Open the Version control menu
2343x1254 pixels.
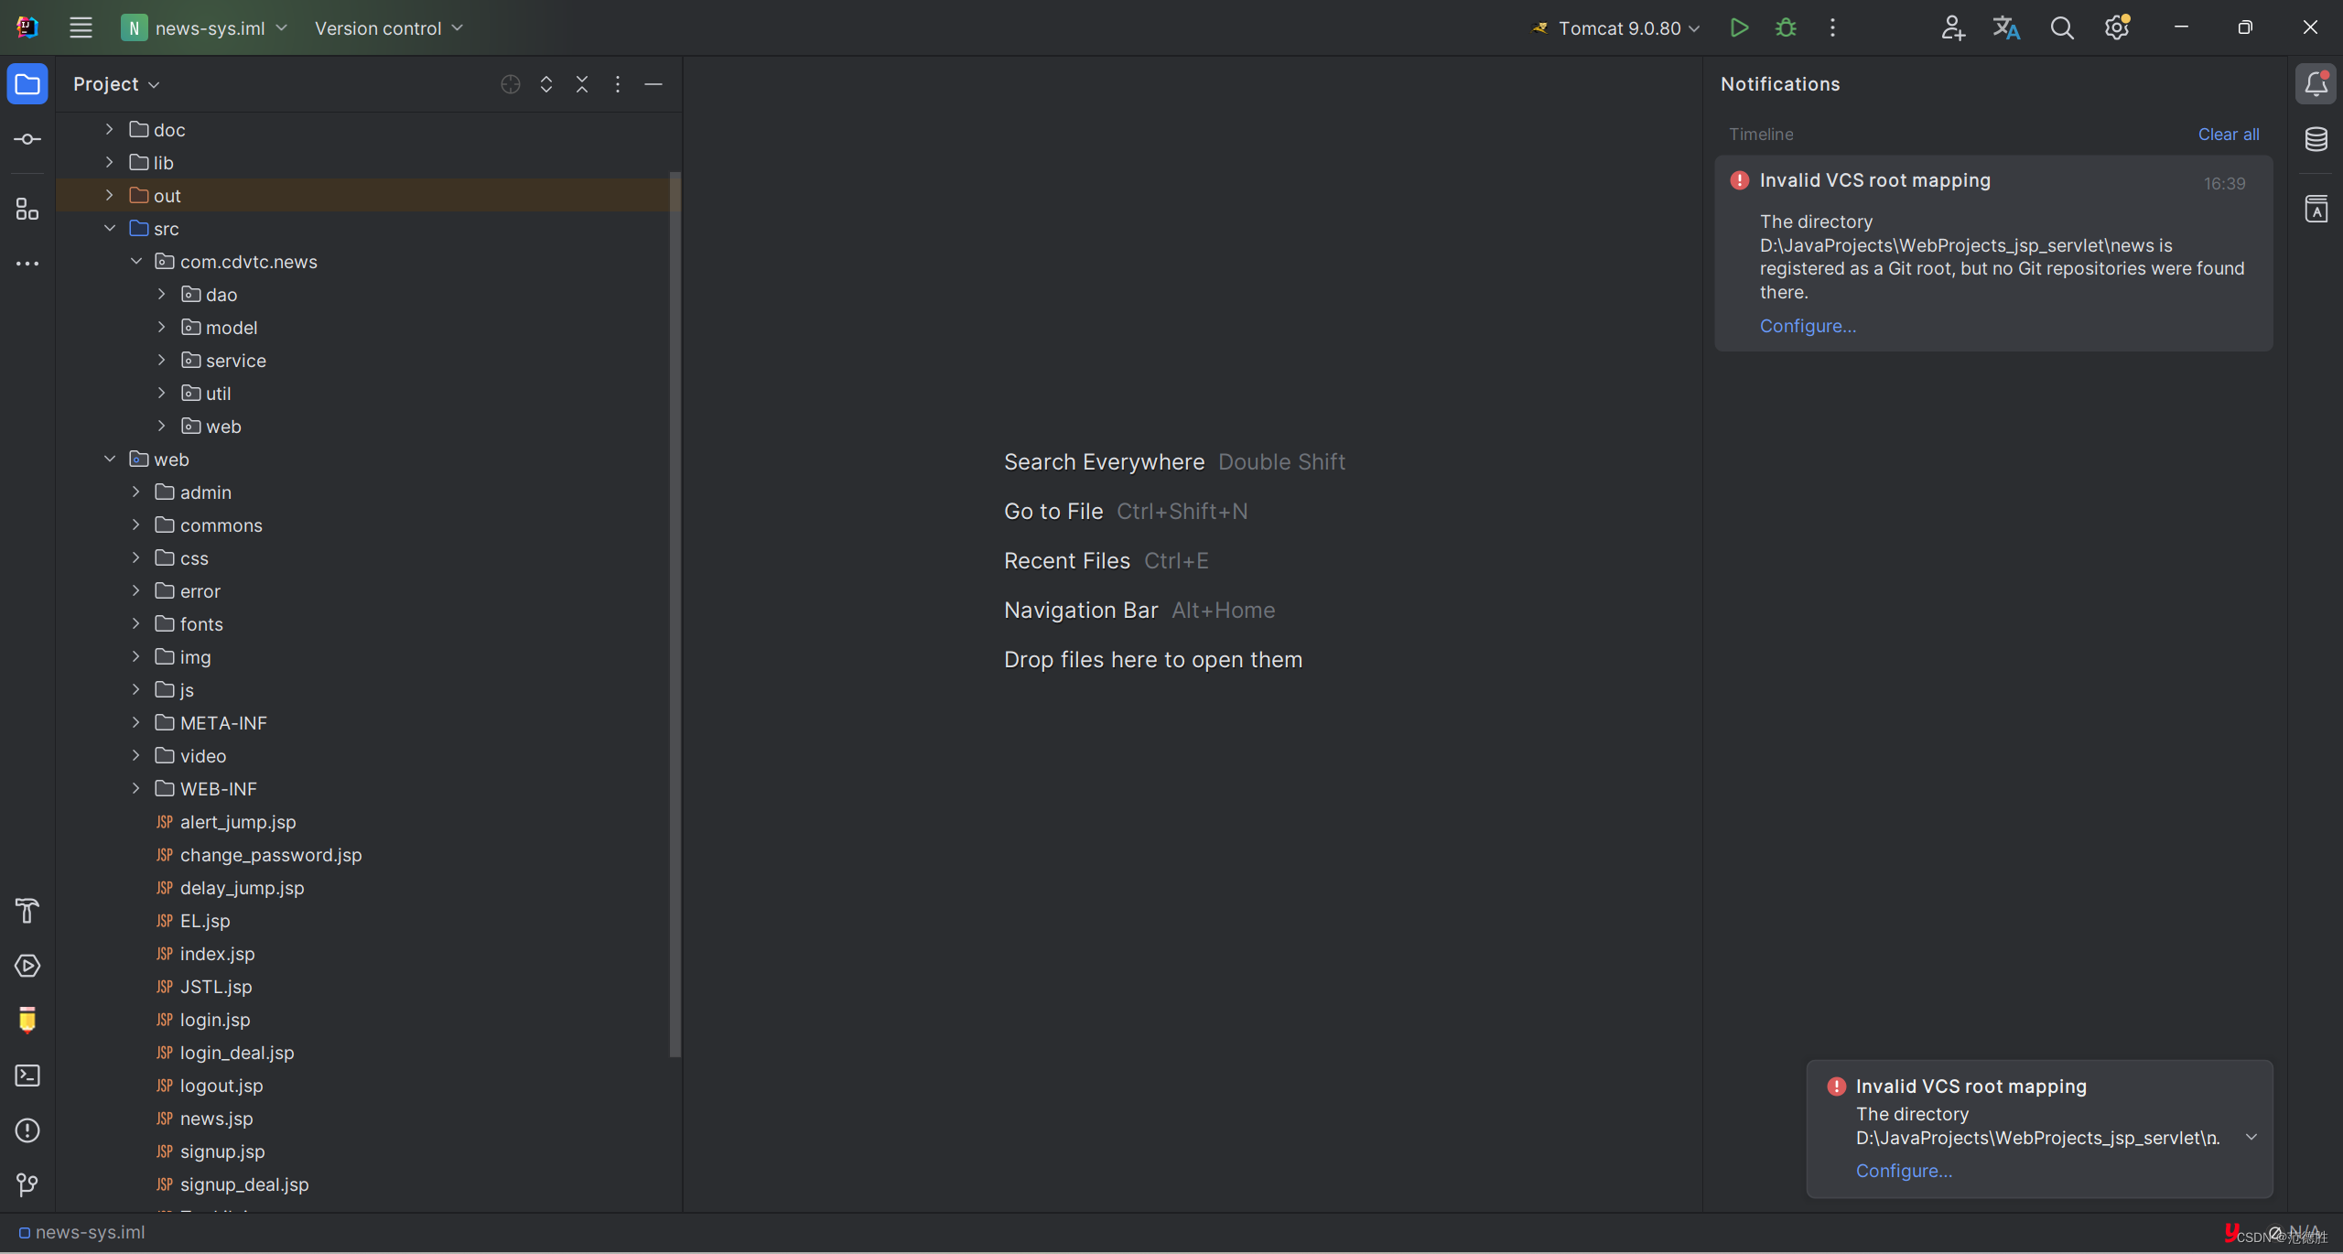(388, 28)
